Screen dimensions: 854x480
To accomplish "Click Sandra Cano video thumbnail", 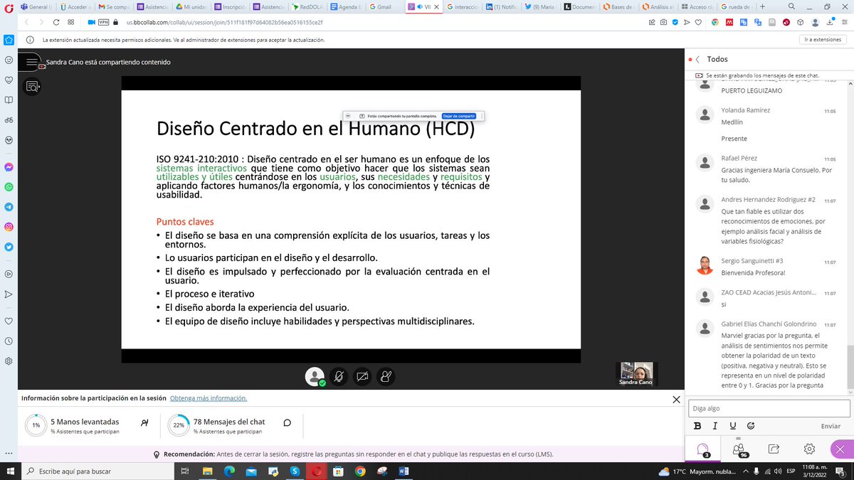I will pyautogui.click(x=636, y=374).
